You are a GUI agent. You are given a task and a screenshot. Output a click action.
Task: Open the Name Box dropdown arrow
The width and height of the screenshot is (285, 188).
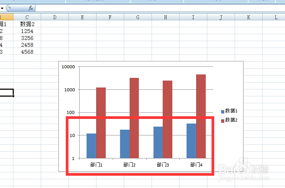(x=2, y=8)
